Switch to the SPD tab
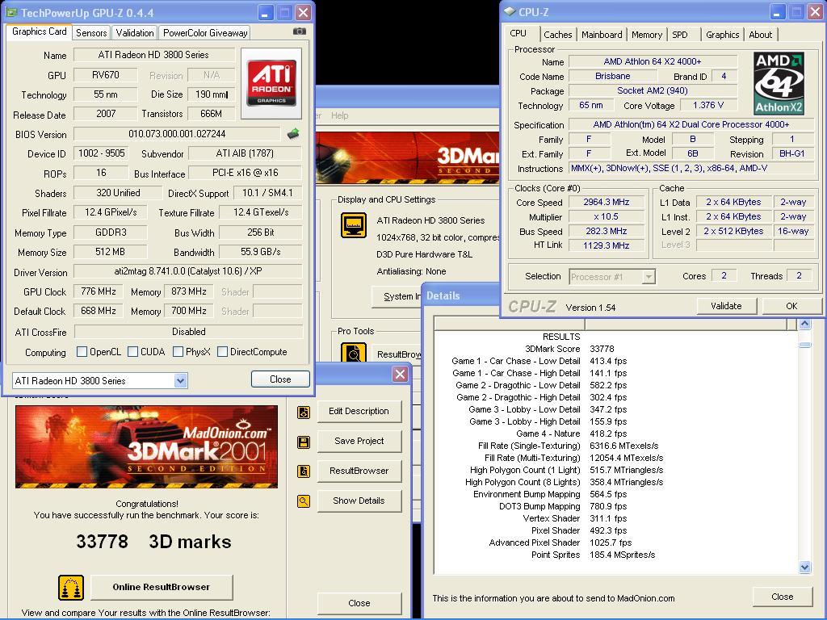Screen dimensions: 827x620 680,35
